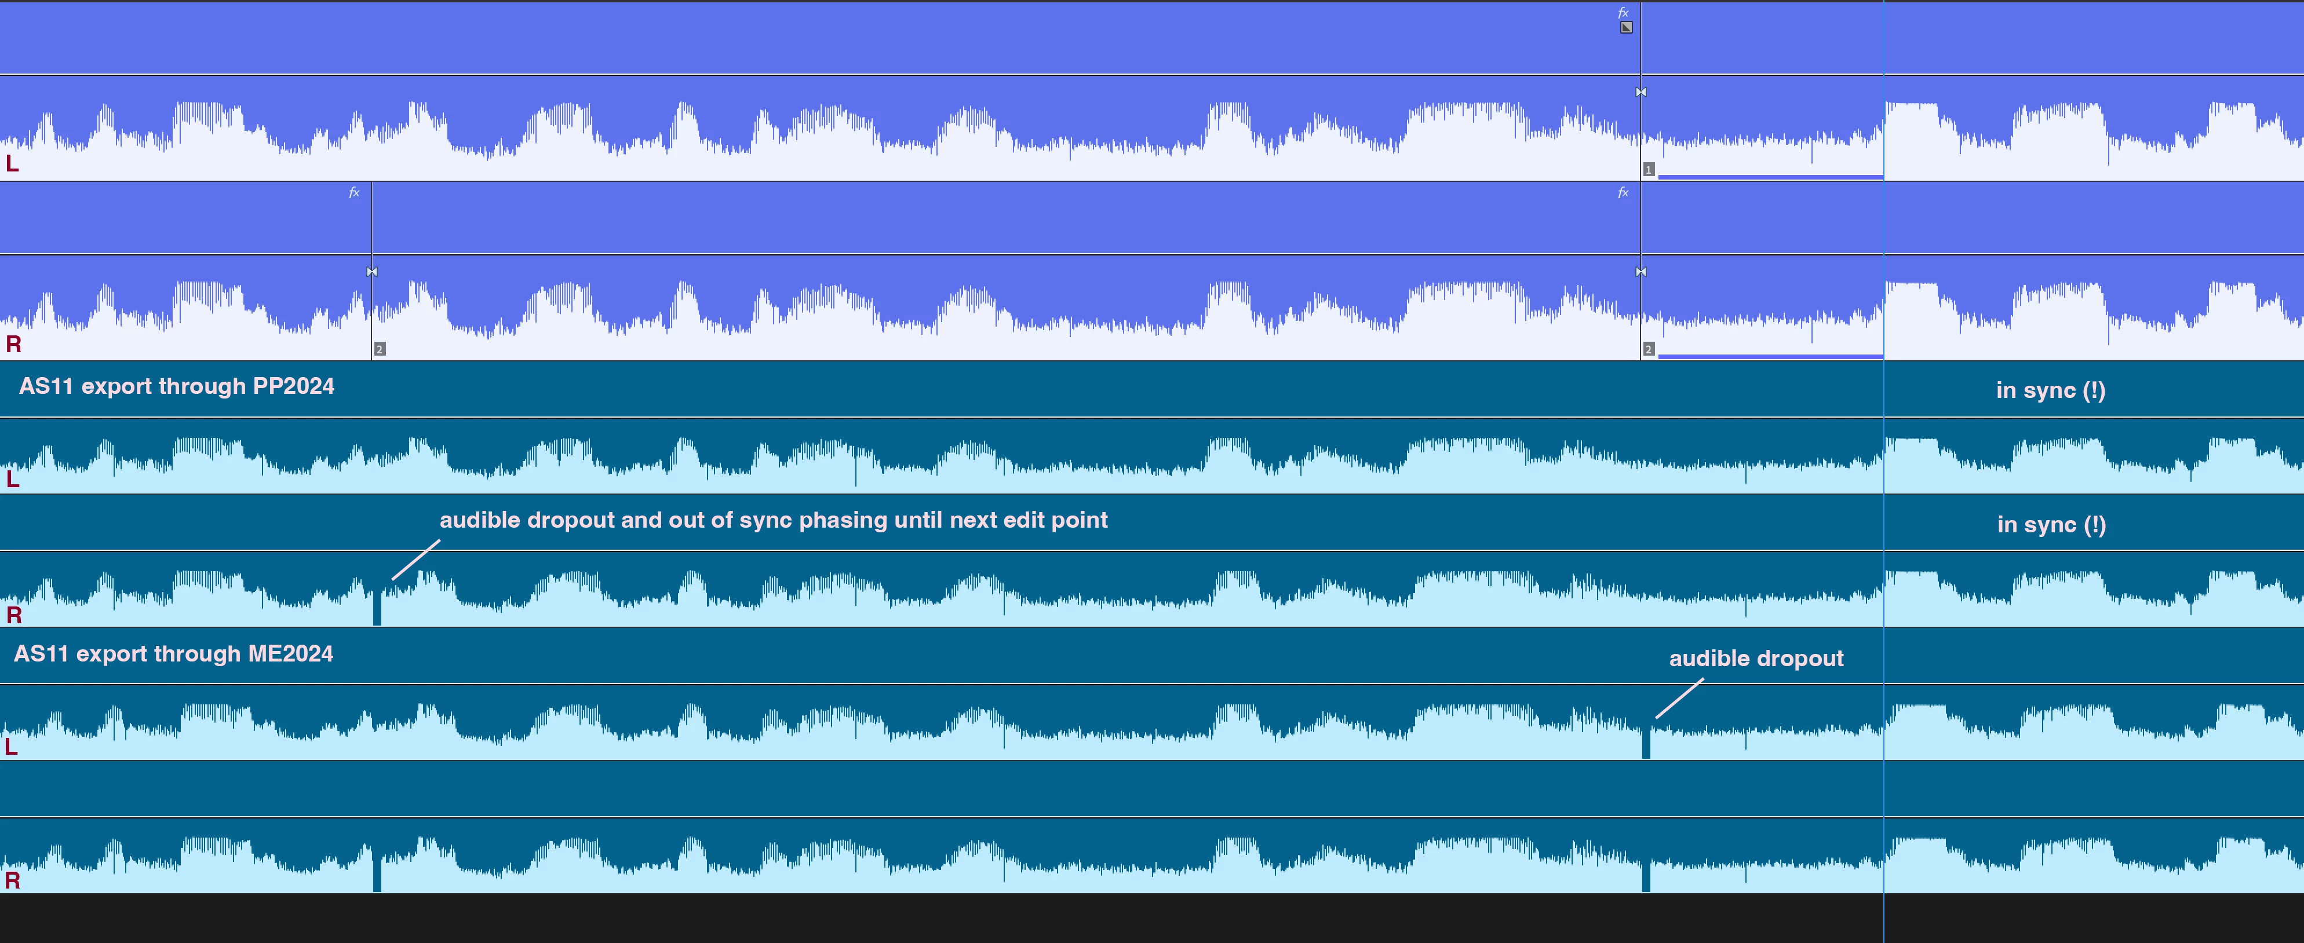Screen dimensions: 2304x943
Task: Click first channel badge 2 on R track
Action: click(x=379, y=349)
